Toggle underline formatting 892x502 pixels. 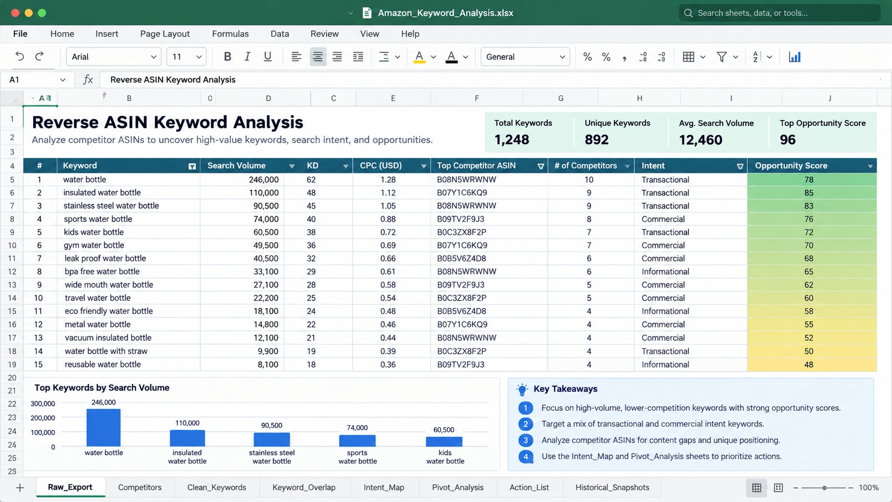(x=268, y=57)
